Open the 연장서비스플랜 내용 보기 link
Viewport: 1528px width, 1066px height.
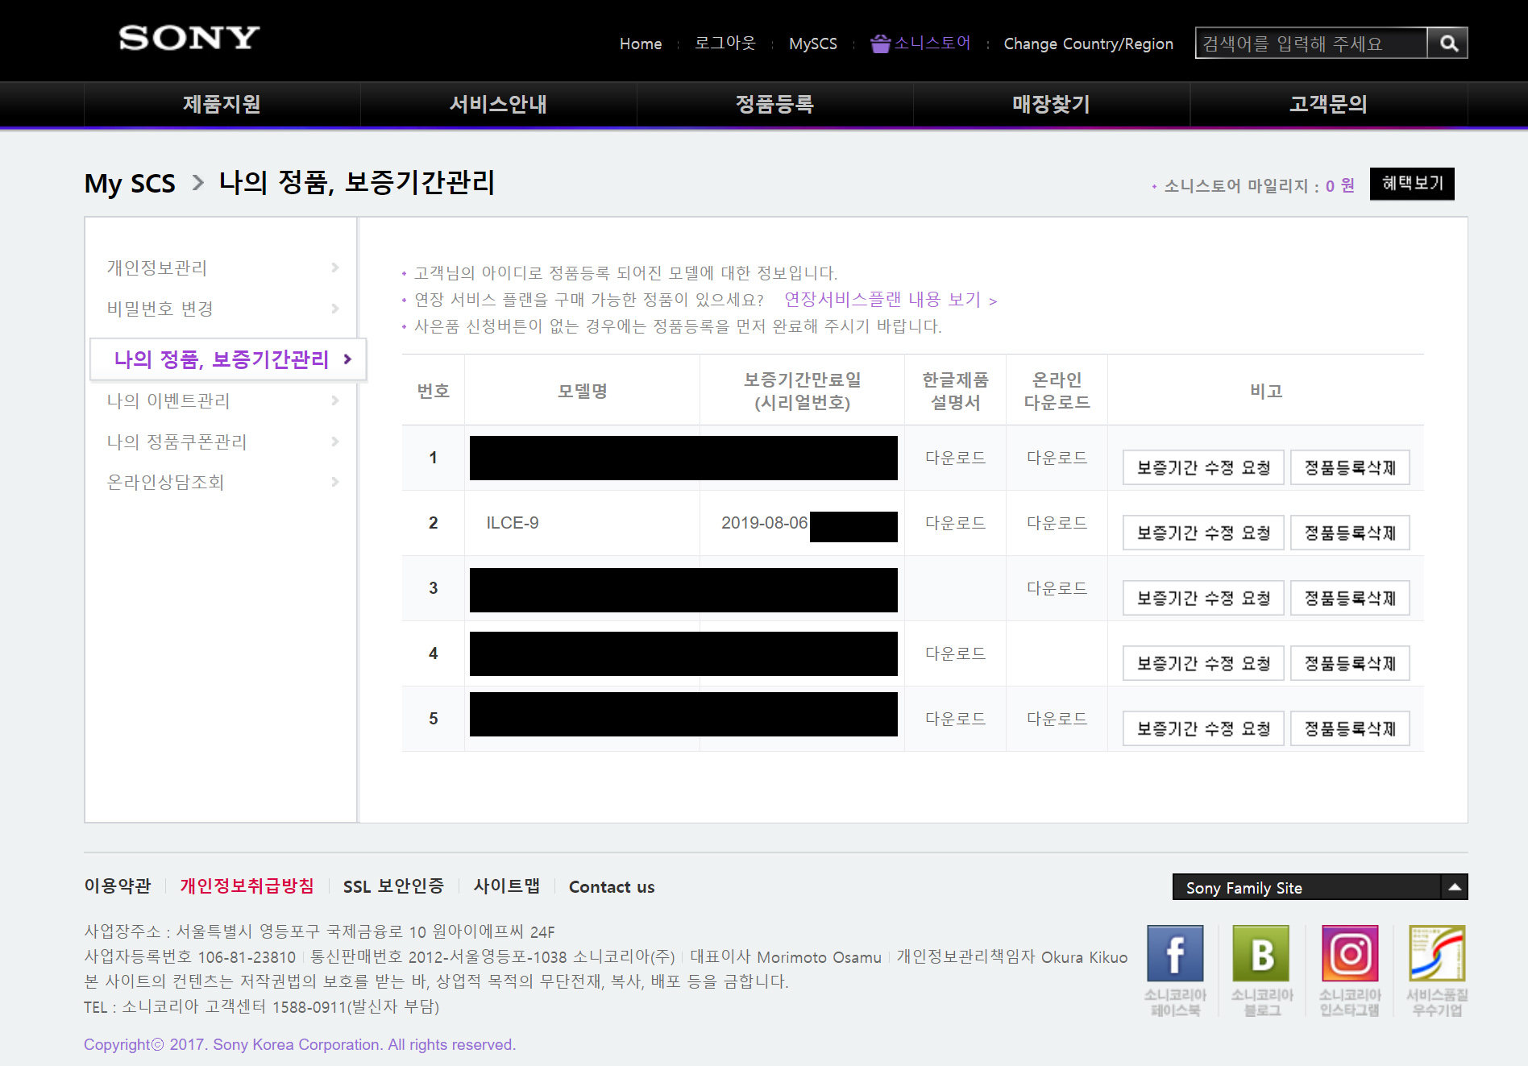click(x=891, y=300)
